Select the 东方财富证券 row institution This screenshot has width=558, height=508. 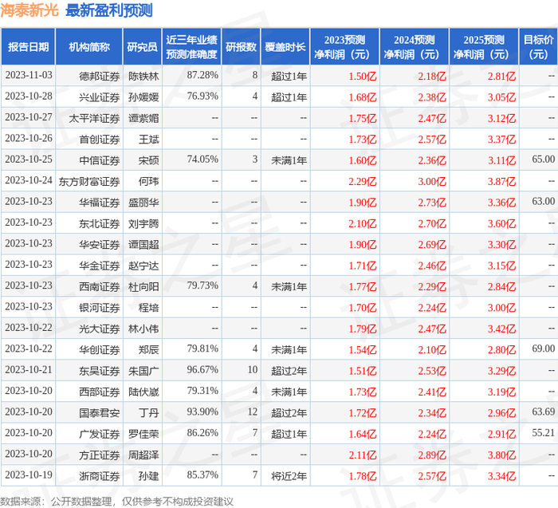point(89,182)
